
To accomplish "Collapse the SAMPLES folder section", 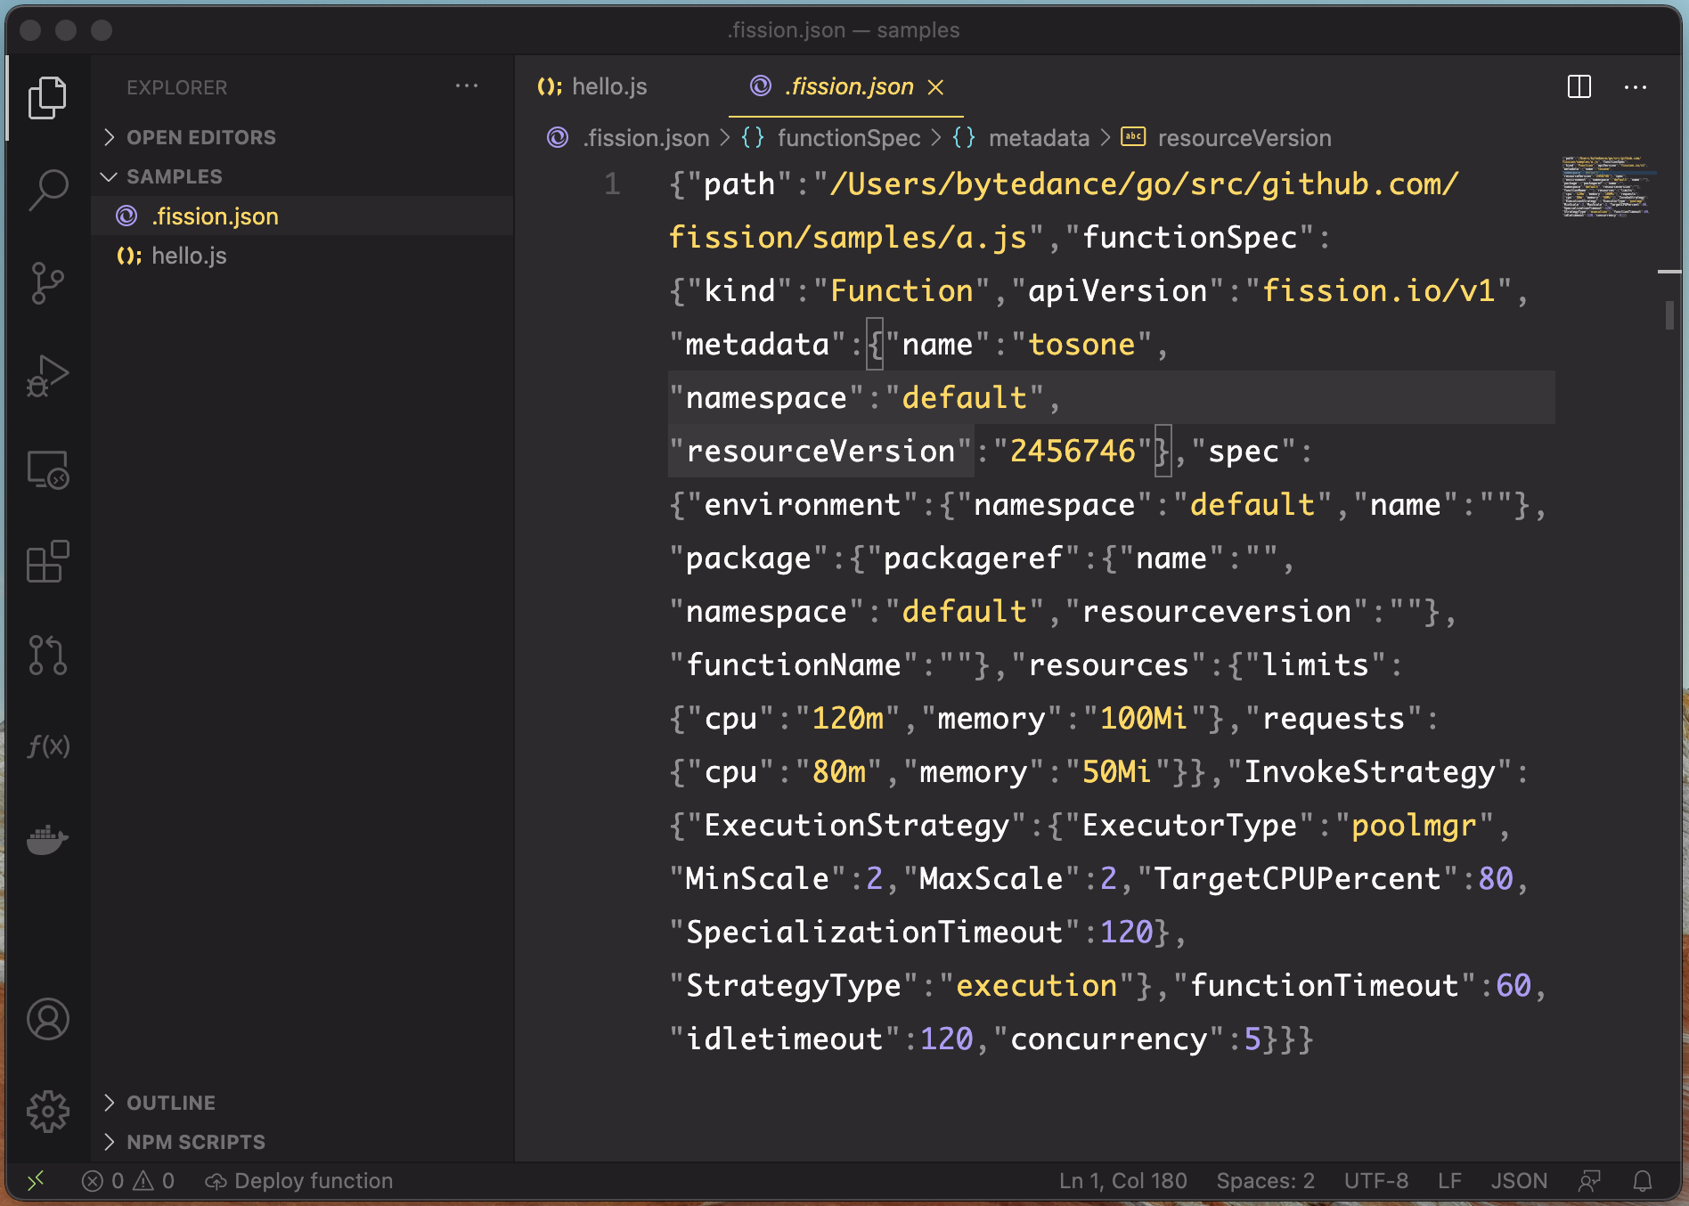I will coord(174,176).
